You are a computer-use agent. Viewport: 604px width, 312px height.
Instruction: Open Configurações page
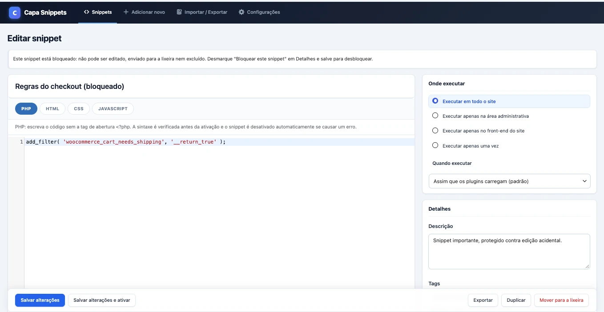[x=259, y=12]
